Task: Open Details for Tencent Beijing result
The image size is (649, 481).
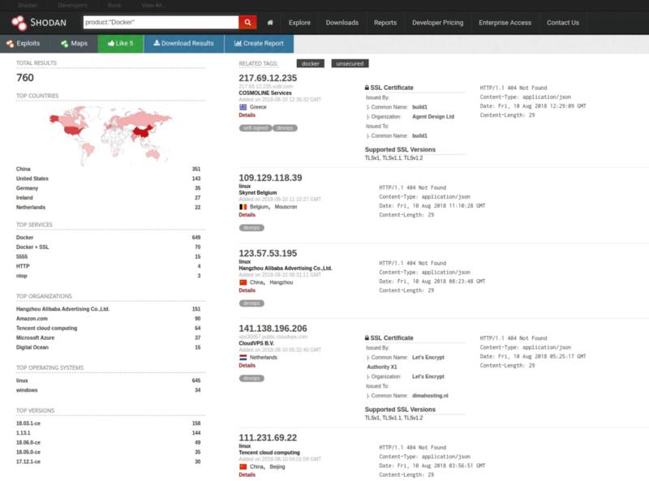Action: (x=247, y=475)
